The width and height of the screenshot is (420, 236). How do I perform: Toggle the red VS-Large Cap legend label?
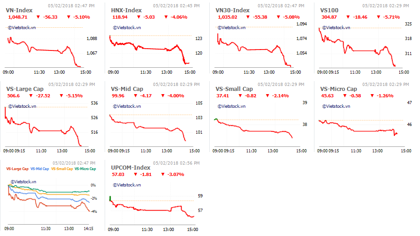point(17,169)
